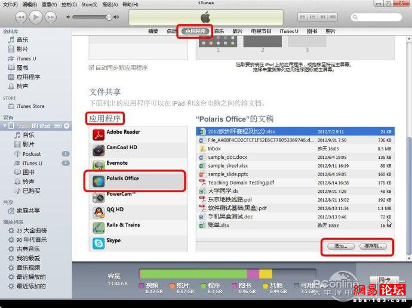Screen dimensions: 412x308
Task: Select Adobe Reader app icon
Action: pos(99,135)
